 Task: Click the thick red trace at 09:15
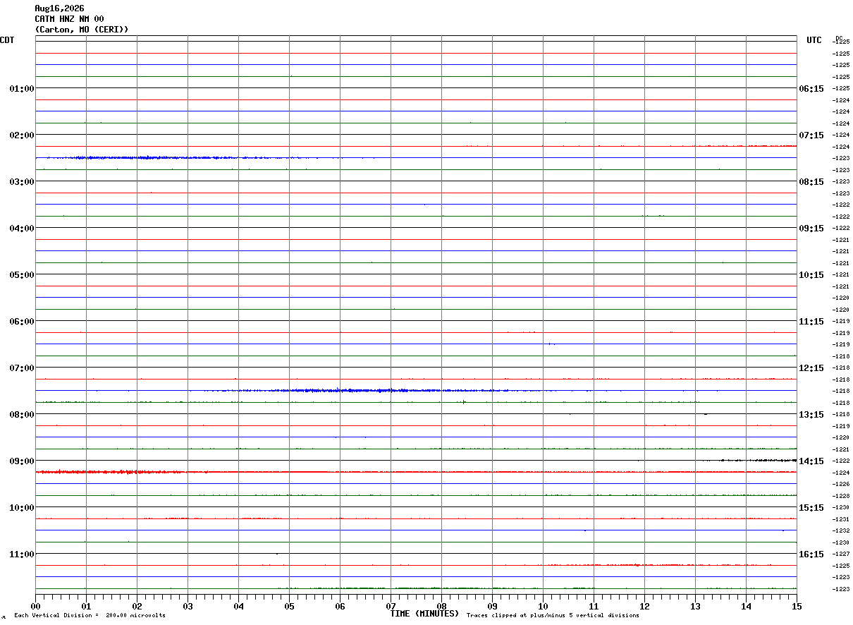point(416,472)
